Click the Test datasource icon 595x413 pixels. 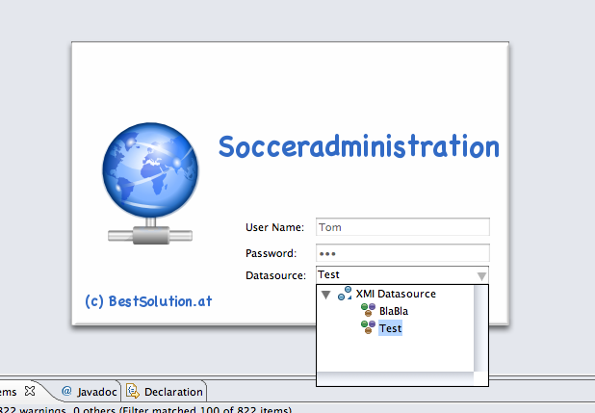pos(368,327)
